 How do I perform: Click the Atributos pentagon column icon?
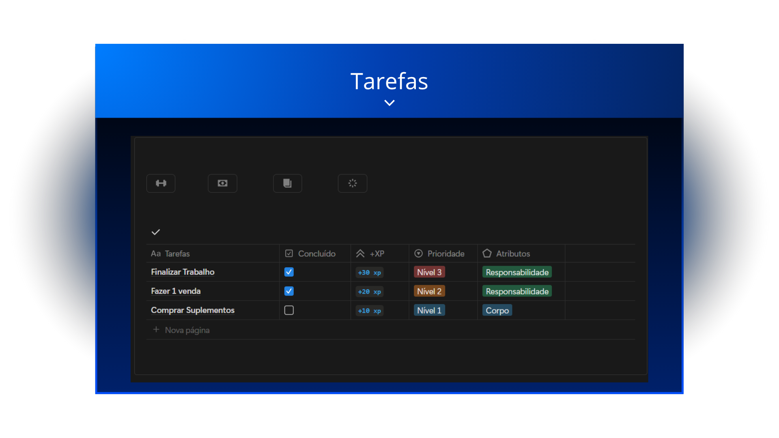pos(487,253)
